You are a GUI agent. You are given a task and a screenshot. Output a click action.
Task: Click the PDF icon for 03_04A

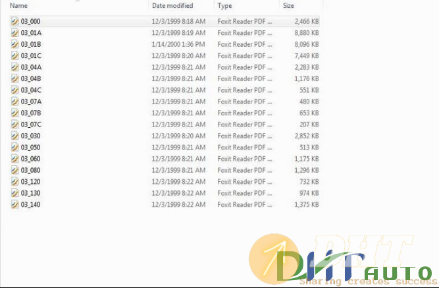pos(15,67)
